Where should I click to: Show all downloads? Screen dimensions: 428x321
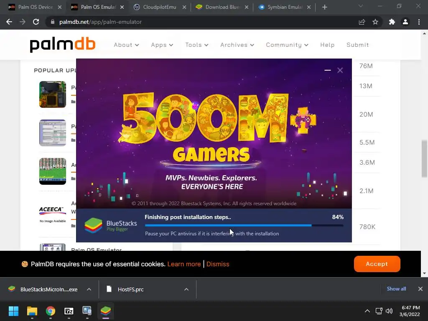396,289
